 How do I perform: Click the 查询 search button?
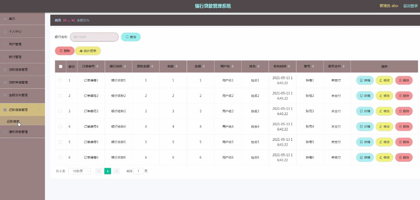pyautogui.click(x=131, y=37)
